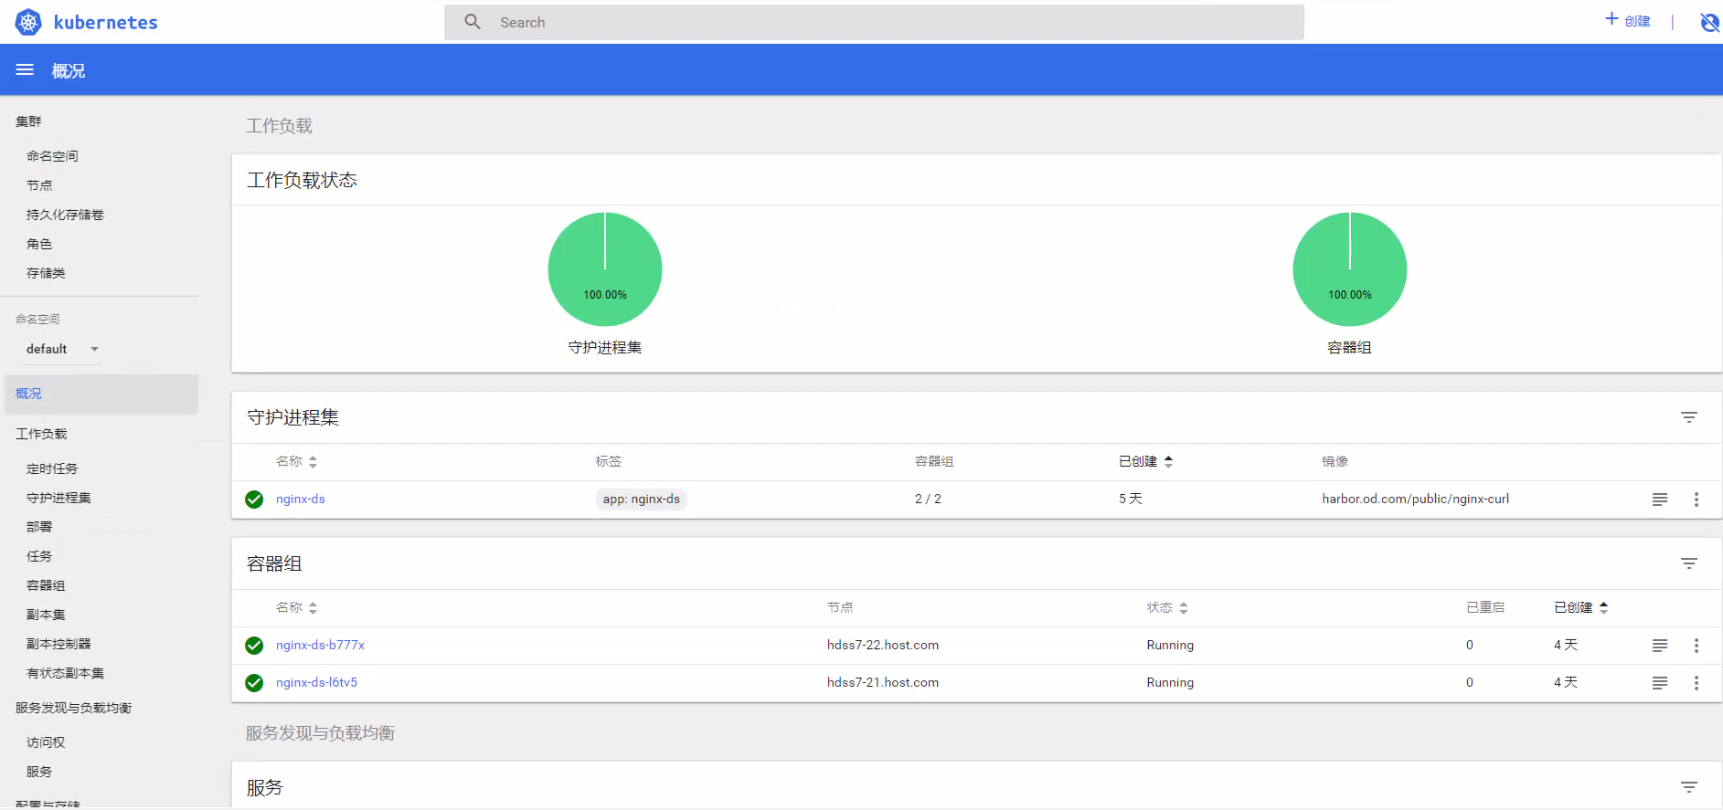This screenshot has height=810, width=1723.
Task: Open actions menu for nginx-ds daemon set
Action: (1696, 500)
